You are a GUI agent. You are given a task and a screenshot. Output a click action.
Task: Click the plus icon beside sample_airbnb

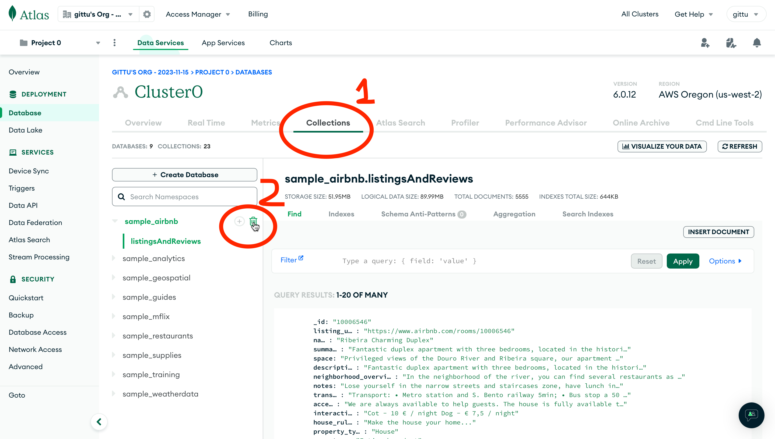[x=239, y=221]
